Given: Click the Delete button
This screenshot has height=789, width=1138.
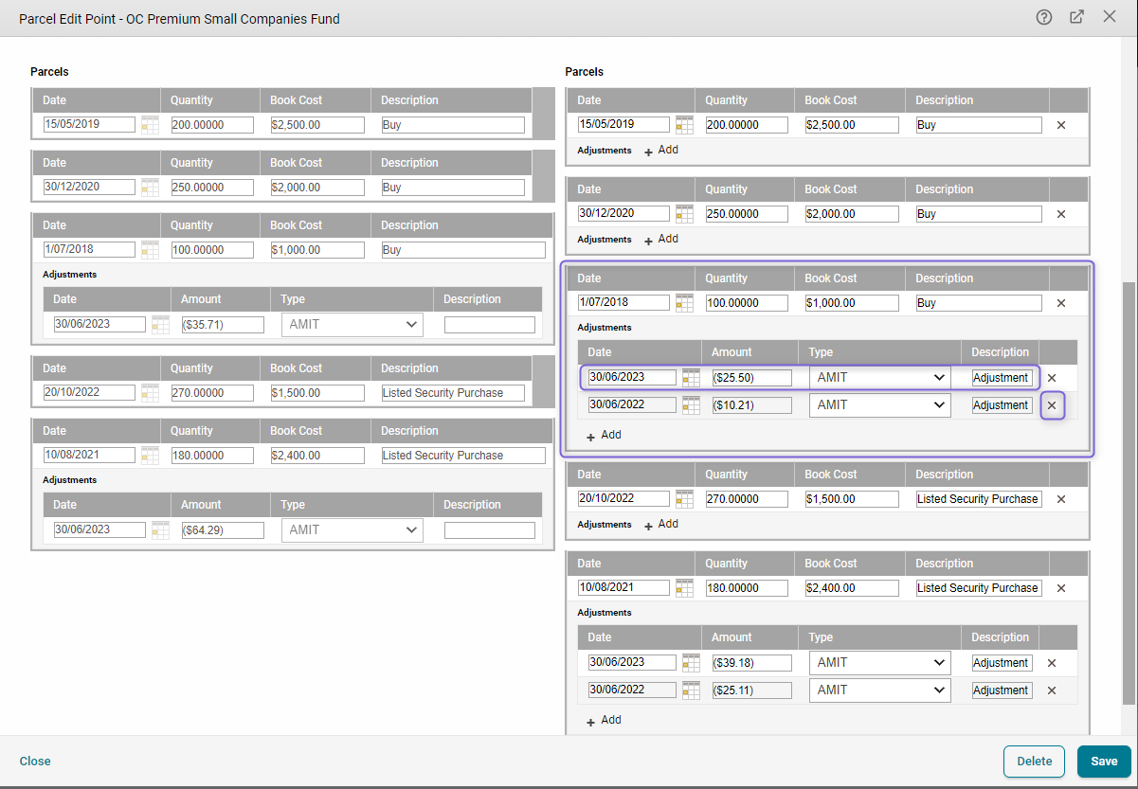Looking at the screenshot, I should tap(1035, 762).
